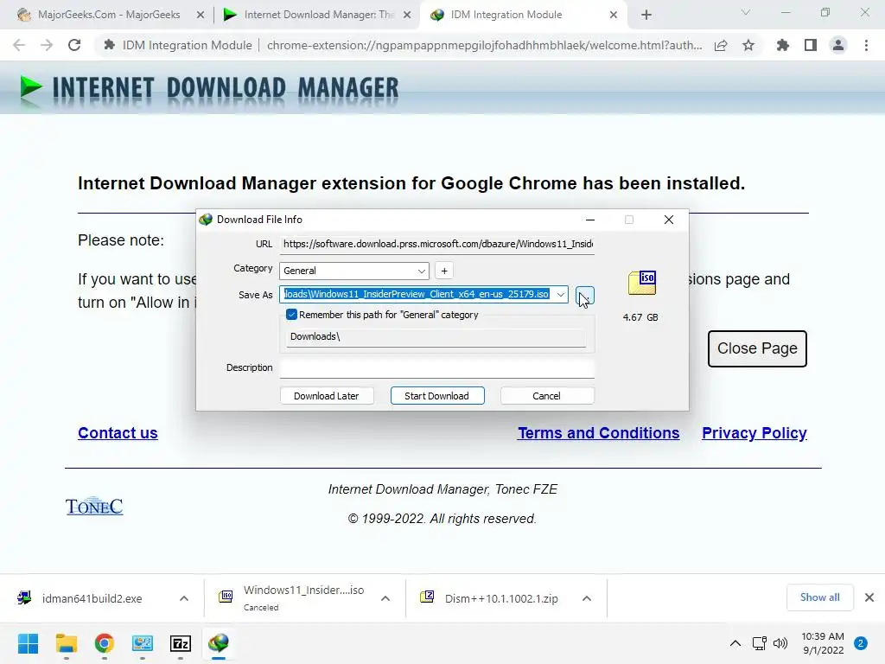Click the Chrome address bar URL
885x664 pixels.
pyautogui.click(x=484, y=45)
